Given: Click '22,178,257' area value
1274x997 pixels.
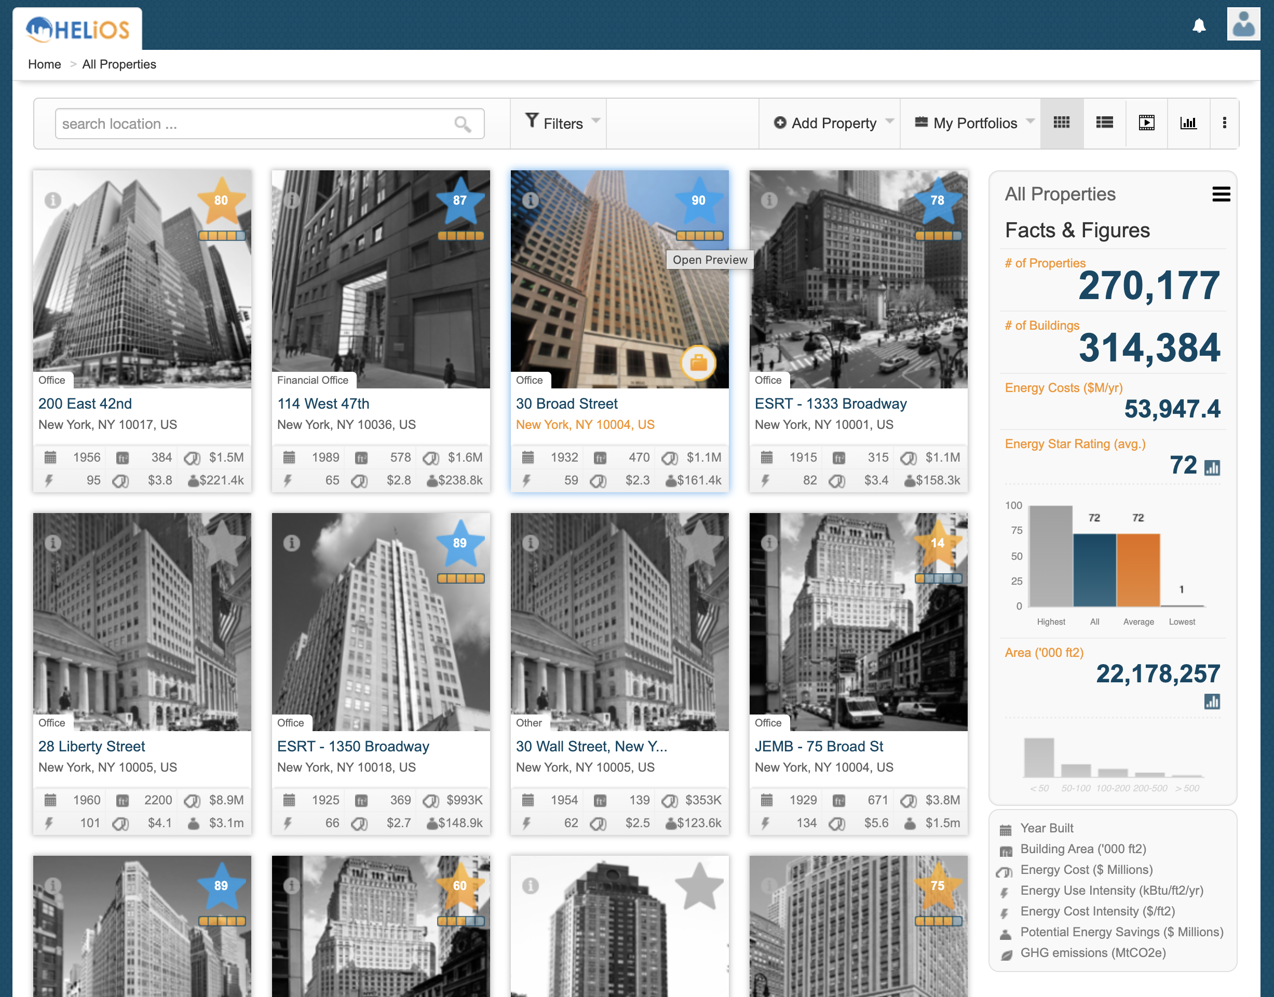Looking at the screenshot, I should coord(1158,673).
